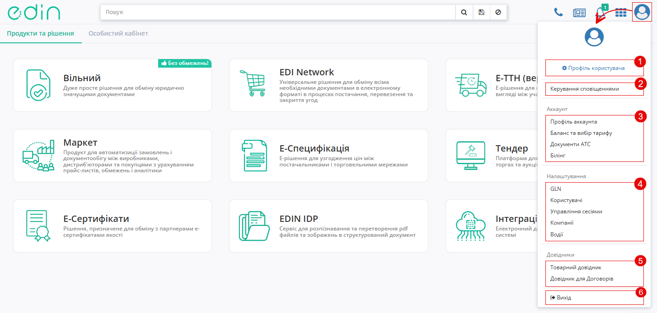Viewport: 657px width, 313px height.
Task: Click Вихід to log out
Action: (x=563, y=298)
